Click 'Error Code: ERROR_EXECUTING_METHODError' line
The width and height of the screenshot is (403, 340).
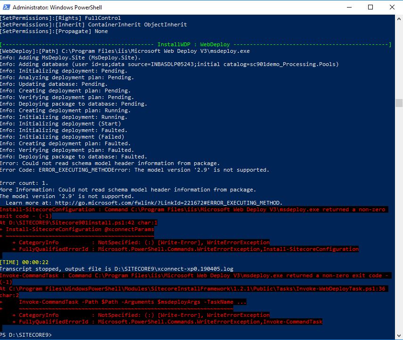tap(134, 170)
